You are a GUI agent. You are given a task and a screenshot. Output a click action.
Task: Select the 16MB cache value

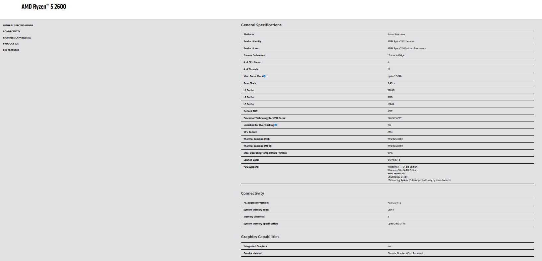pyautogui.click(x=391, y=104)
